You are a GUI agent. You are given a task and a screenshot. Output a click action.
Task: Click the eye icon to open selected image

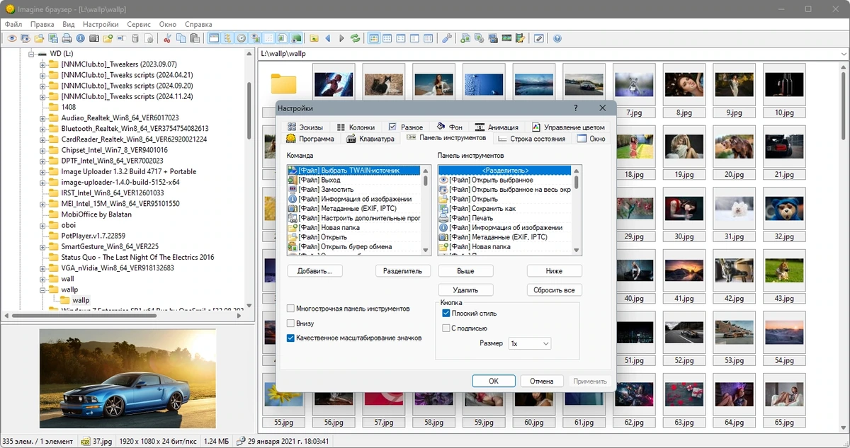point(12,38)
